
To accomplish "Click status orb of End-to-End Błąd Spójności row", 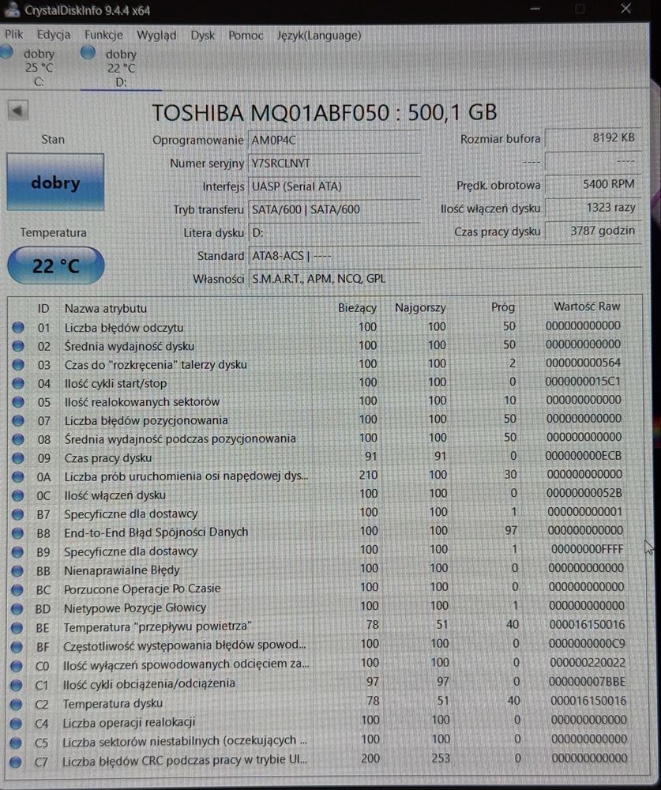I will (x=17, y=532).
